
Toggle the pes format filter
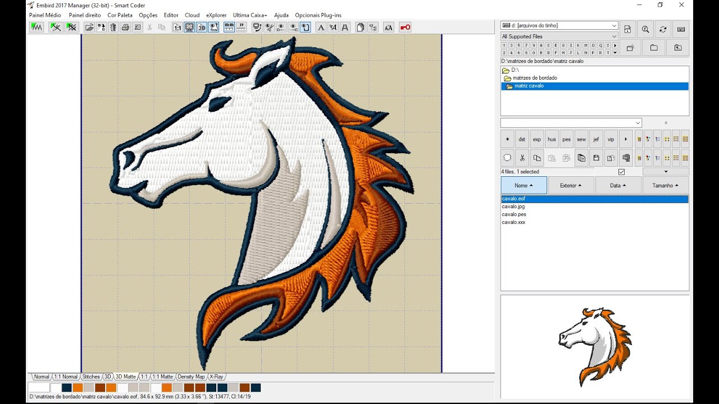click(x=566, y=139)
